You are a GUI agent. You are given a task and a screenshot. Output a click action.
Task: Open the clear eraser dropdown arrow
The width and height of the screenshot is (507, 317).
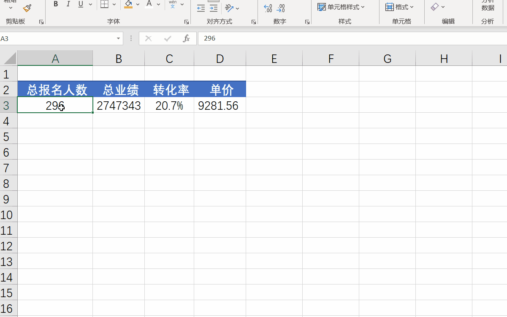(x=443, y=7)
